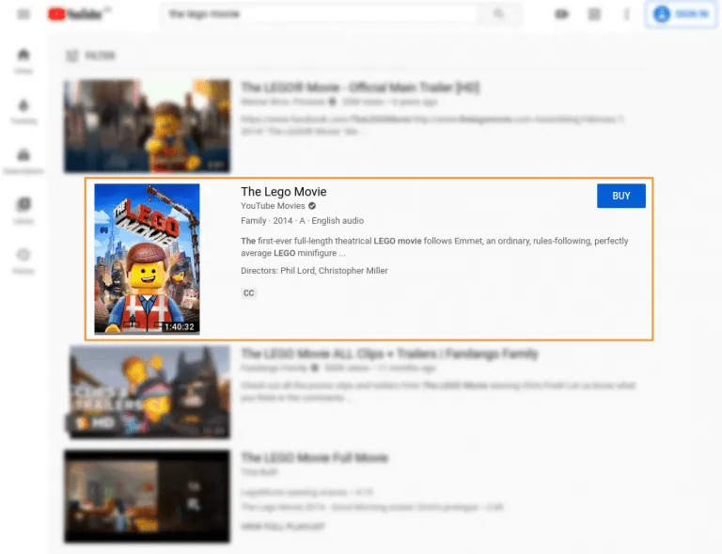
Task: Open Library in the left sidebar
Action: [x=24, y=211]
